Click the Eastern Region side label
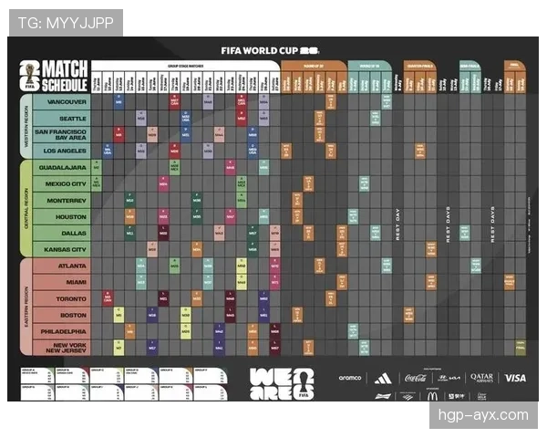Image resolution: width=547 pixels, height=438 pixels. 26,307
